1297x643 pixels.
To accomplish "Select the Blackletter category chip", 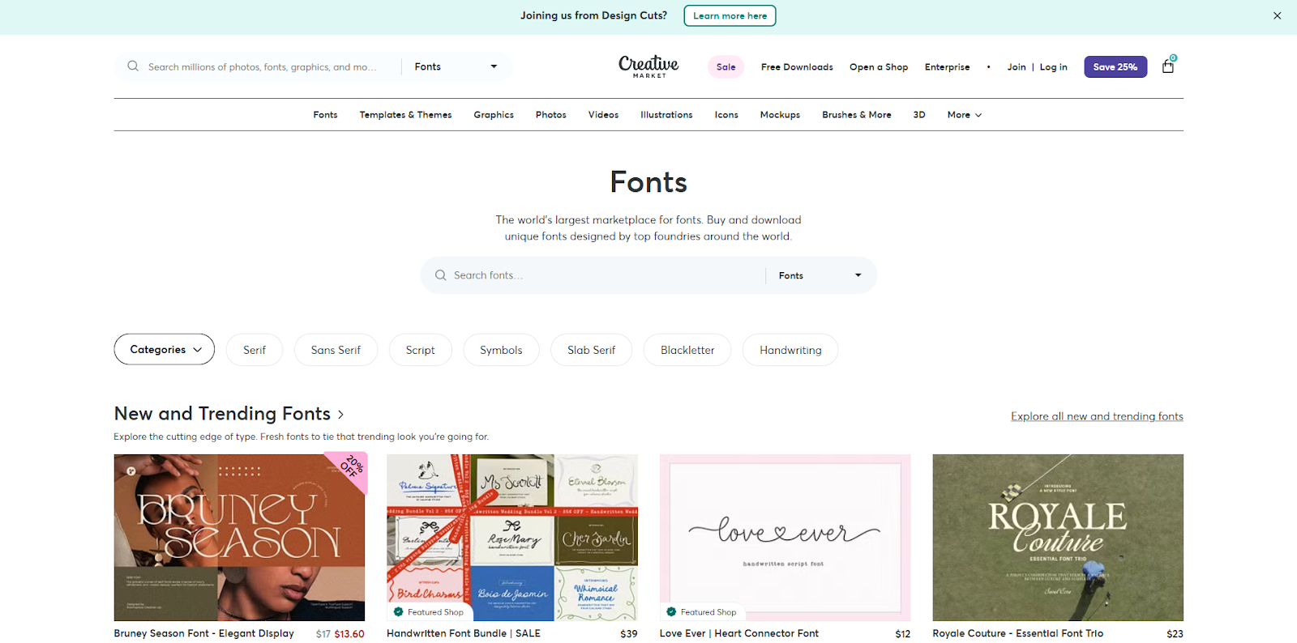I will [687, 350].
